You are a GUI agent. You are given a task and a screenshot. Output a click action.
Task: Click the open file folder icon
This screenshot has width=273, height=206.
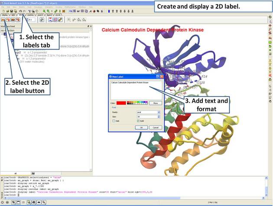(x=7, y=10)
